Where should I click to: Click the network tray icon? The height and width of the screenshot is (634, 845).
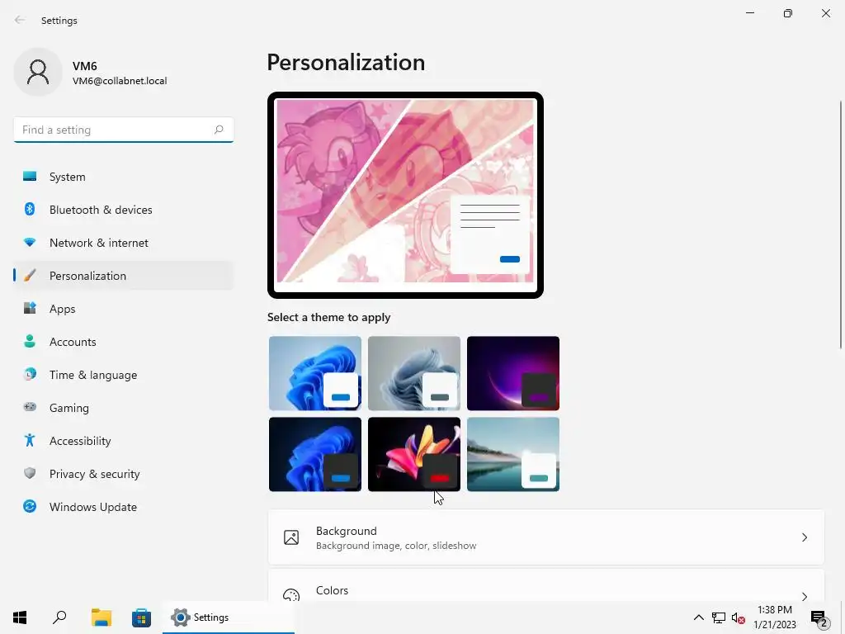tap(719, 617)
